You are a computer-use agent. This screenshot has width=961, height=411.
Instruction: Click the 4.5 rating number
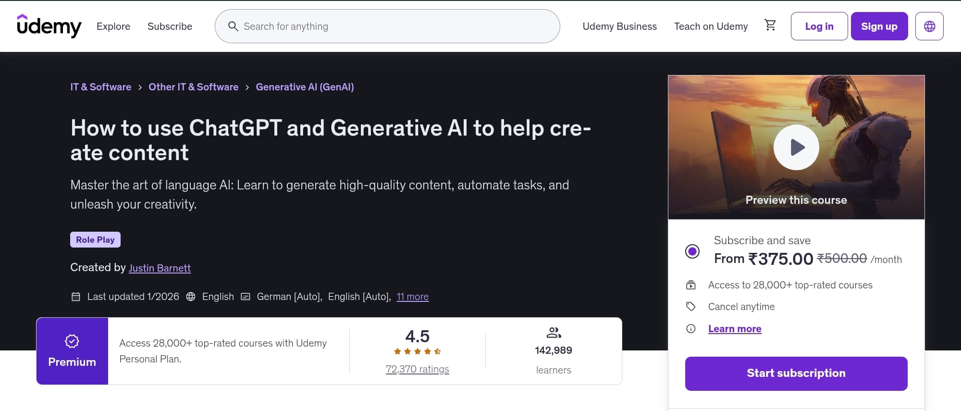(418, 336)
